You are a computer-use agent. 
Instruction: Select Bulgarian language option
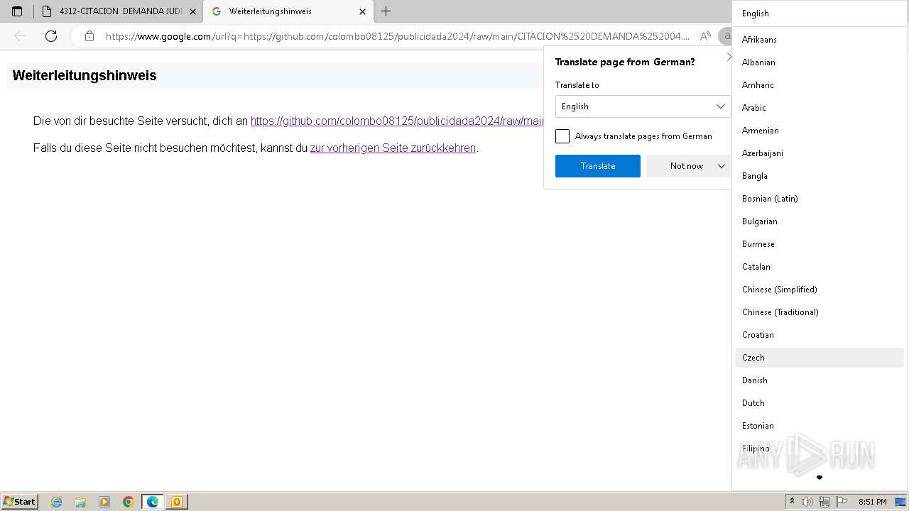819,221
